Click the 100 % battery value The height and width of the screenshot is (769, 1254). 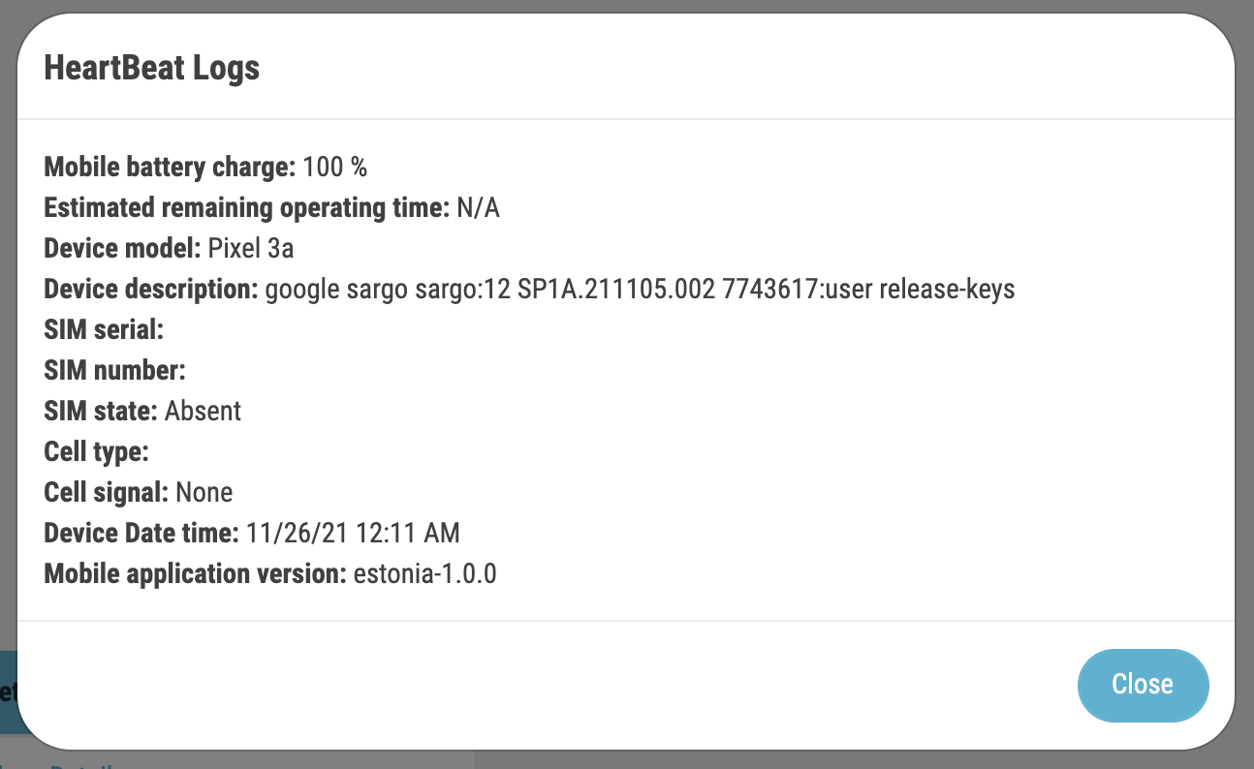(x=334, y=168)
